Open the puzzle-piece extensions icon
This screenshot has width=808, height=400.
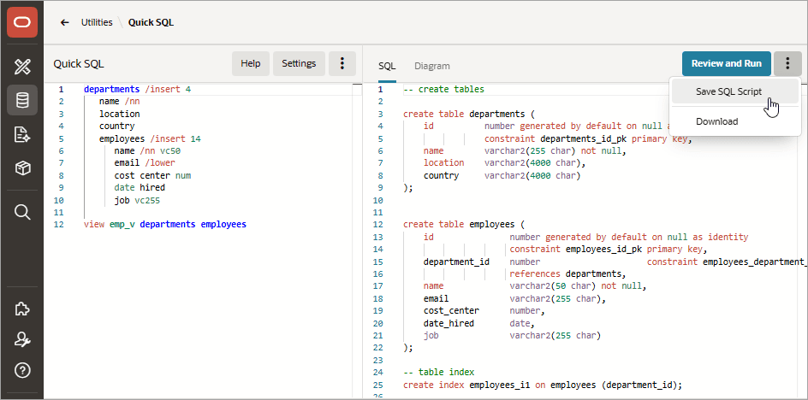[22, 309]
